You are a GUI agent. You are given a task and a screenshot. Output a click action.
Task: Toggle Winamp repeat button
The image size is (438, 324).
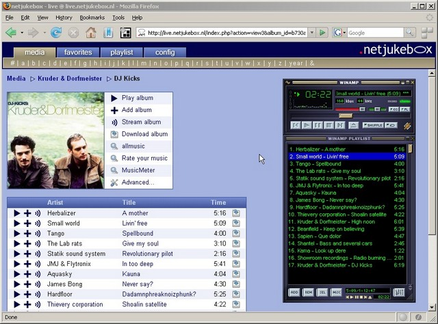[391, 125]
